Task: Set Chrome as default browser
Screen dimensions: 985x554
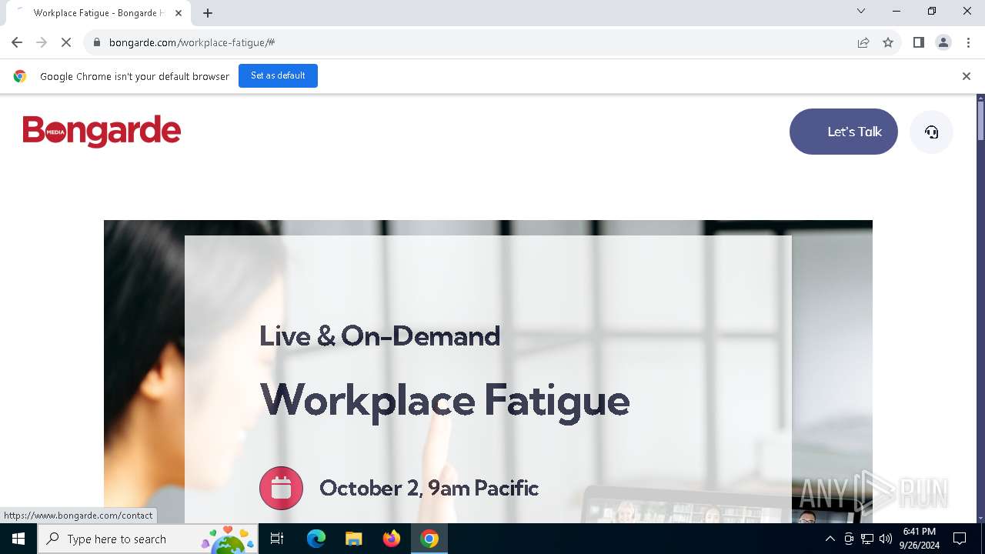Action: pos(278,75)
